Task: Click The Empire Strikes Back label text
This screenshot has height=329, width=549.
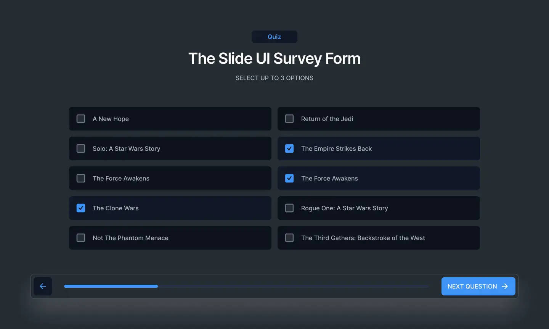Action: [336, 148]
